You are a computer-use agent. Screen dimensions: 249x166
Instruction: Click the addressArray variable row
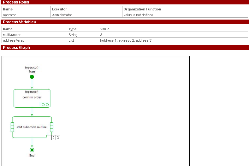(x=14, y=40)
